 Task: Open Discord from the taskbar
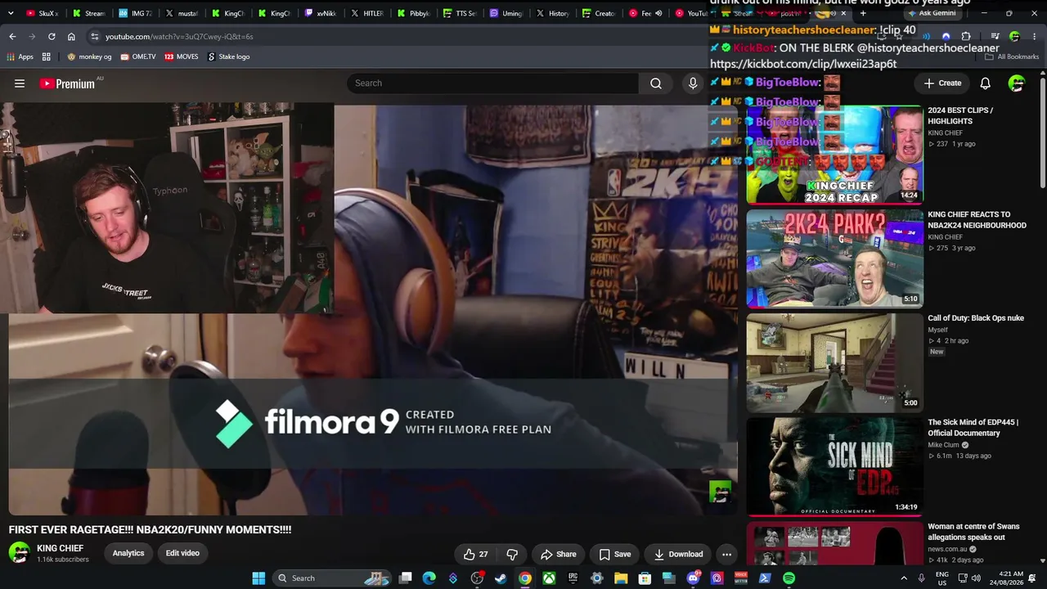[693, 578]
